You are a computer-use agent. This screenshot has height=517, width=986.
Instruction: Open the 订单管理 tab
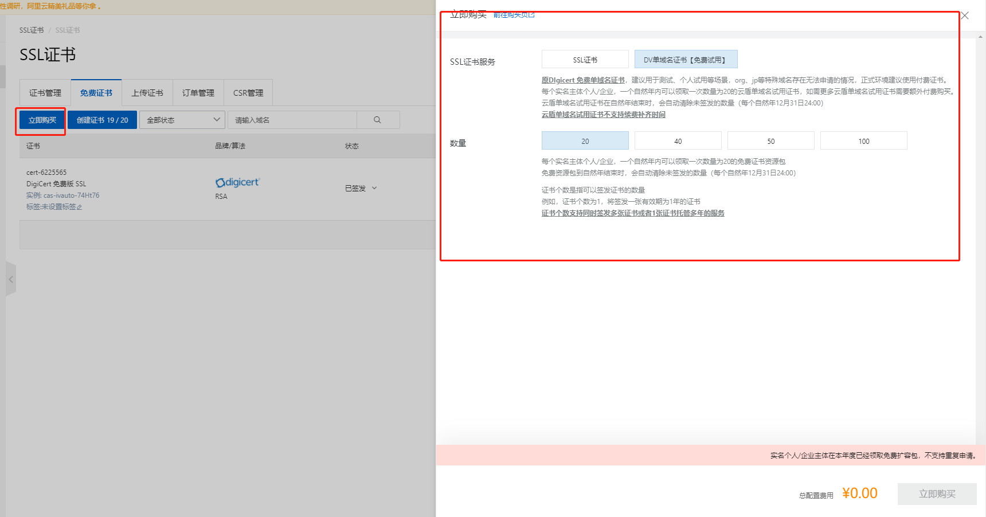click(x=198, y=93)
